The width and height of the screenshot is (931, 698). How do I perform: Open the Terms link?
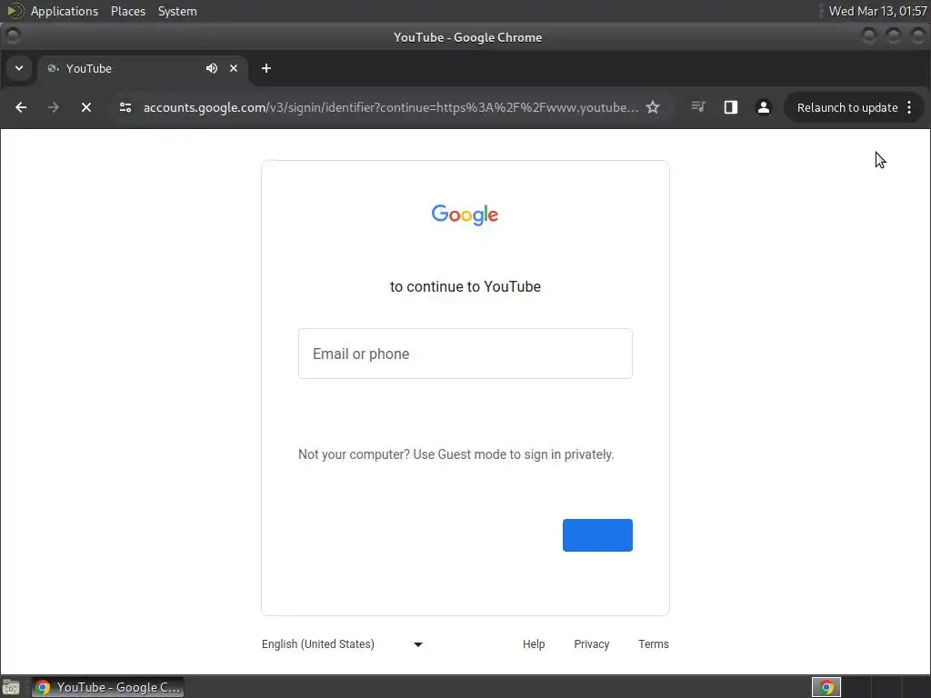coord(653,644)
